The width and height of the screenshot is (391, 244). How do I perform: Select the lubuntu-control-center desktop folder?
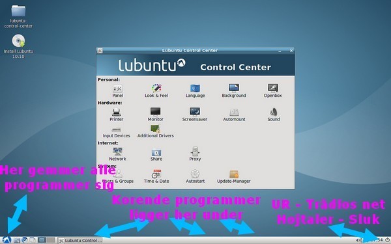click(18, 16)
